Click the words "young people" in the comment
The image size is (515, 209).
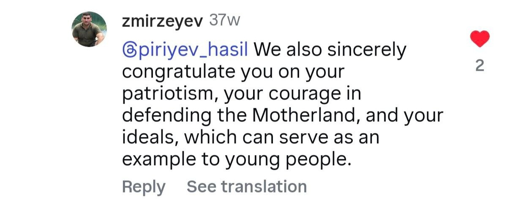coord(287,159)
